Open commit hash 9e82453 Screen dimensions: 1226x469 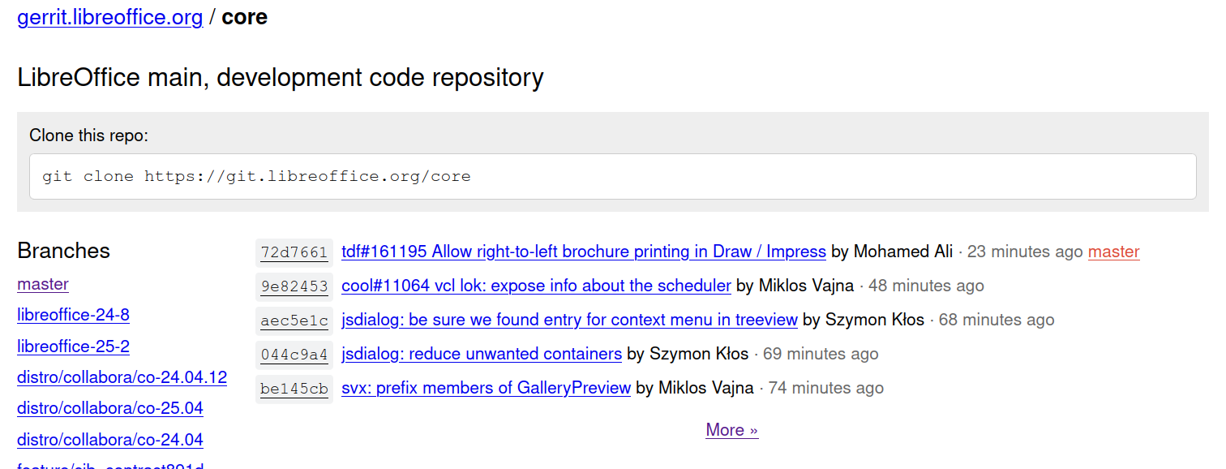[x=294, y=286]
